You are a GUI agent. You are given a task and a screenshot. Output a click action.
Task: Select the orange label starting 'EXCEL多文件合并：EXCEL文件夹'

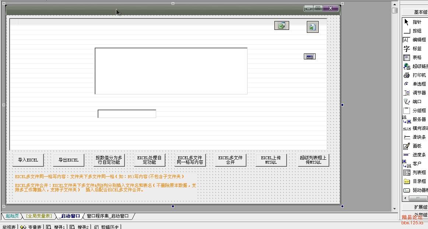(106, 187)
